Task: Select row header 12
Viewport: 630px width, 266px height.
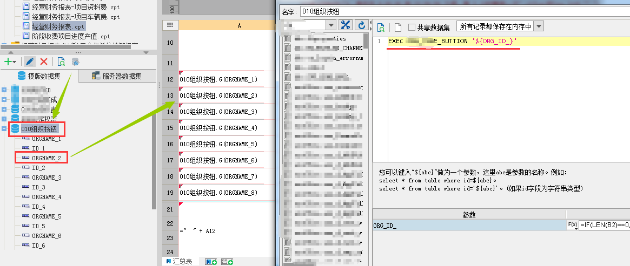Action: point(170,79)
